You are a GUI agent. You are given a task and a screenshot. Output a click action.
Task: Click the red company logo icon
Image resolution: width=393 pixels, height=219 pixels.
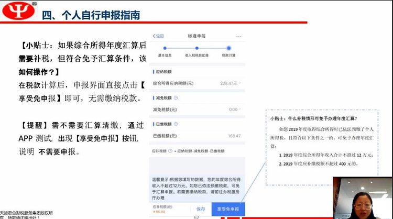[x=18, y=12]
